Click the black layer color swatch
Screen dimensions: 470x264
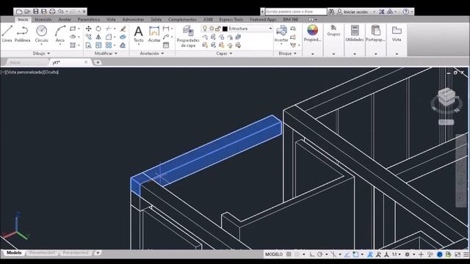click(225, 29)
